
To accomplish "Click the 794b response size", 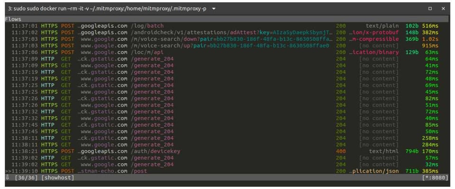I will coord(412,151).
